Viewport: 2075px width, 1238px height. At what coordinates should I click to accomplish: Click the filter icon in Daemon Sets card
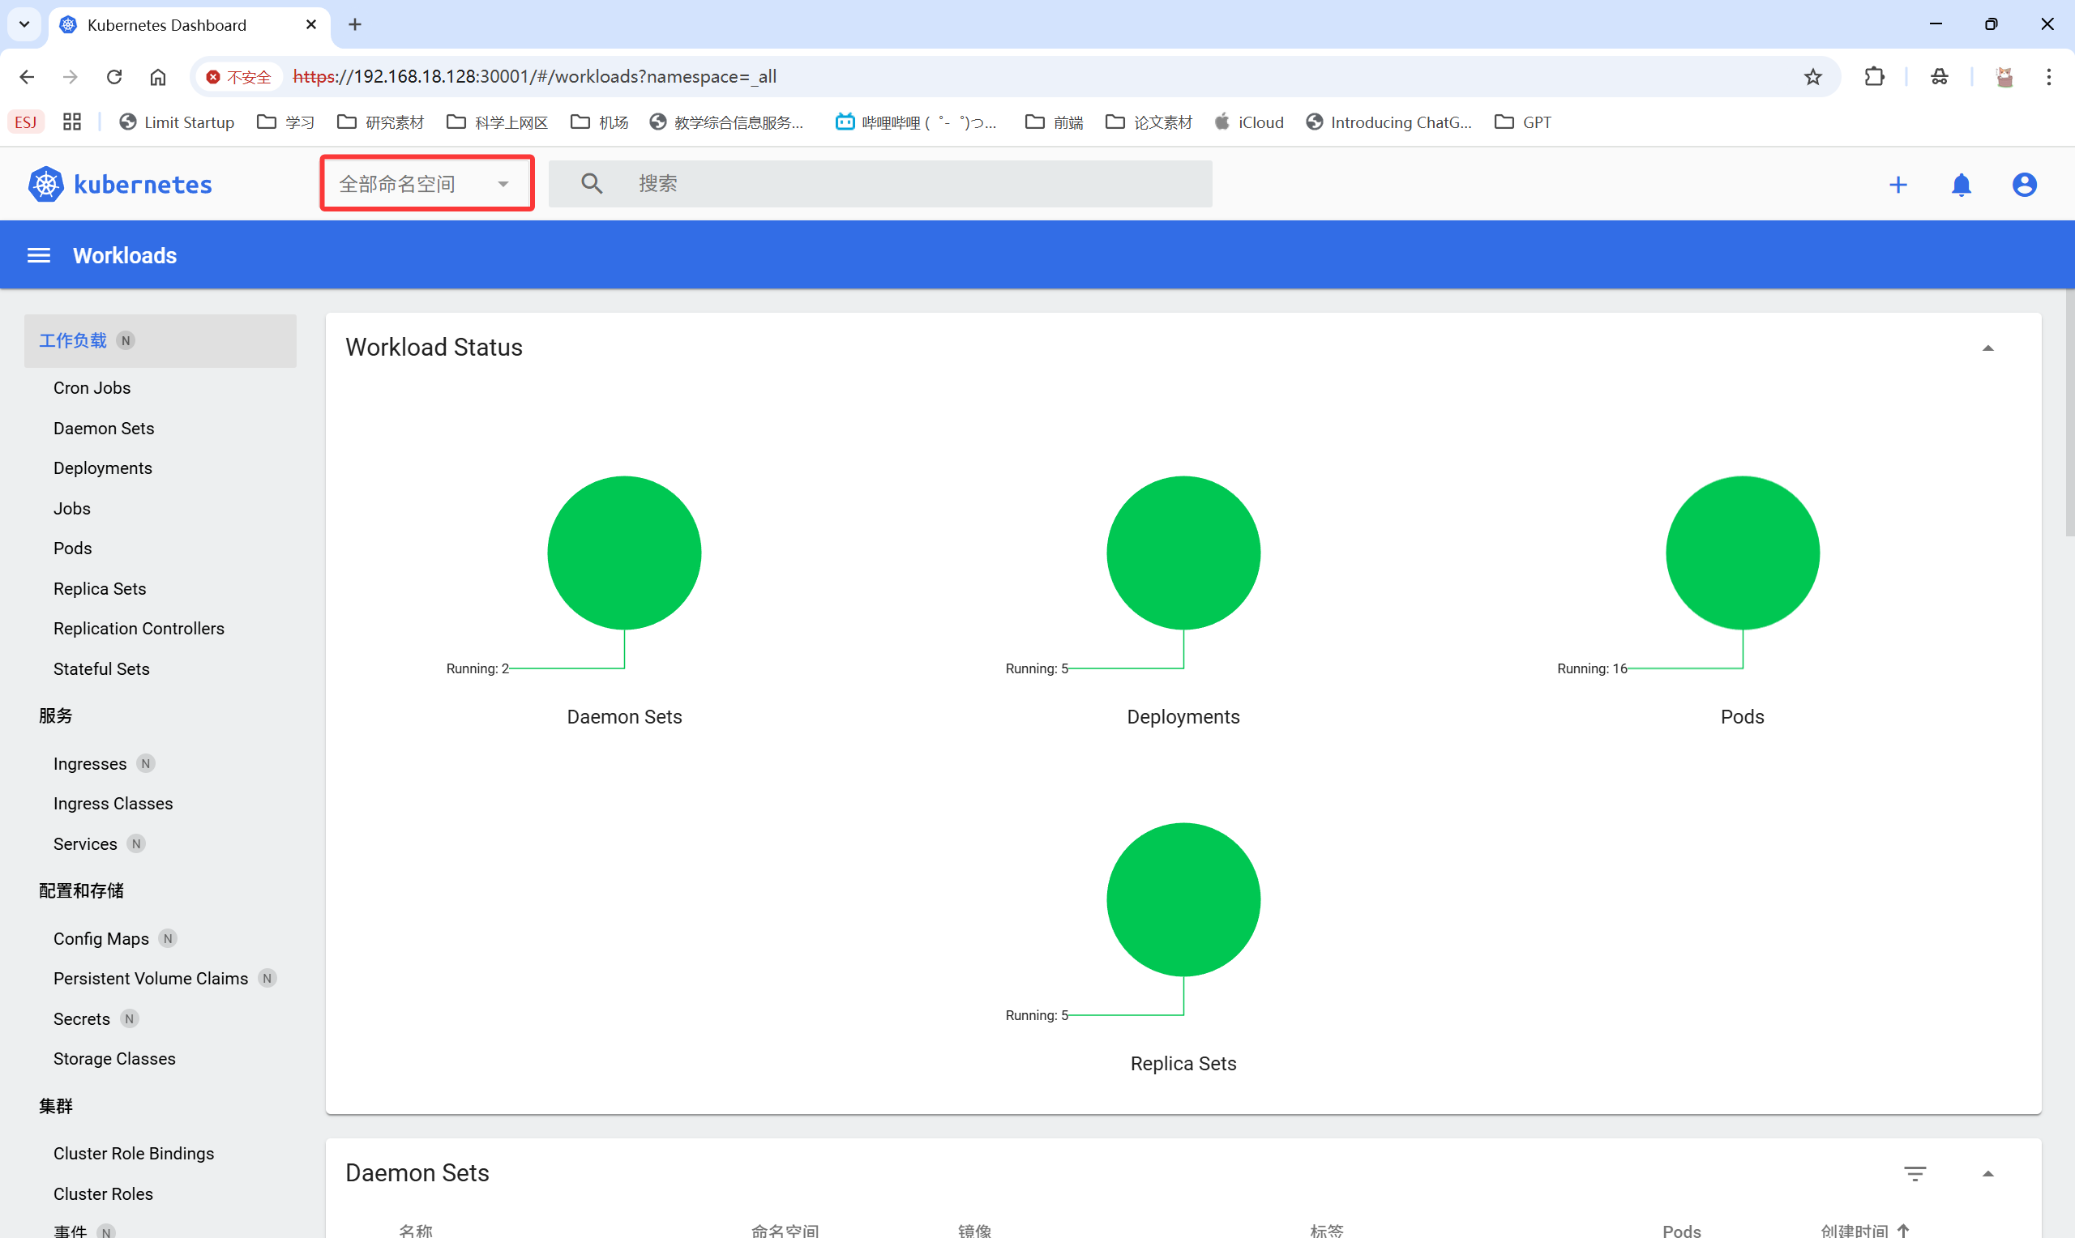point(1914,1173)
